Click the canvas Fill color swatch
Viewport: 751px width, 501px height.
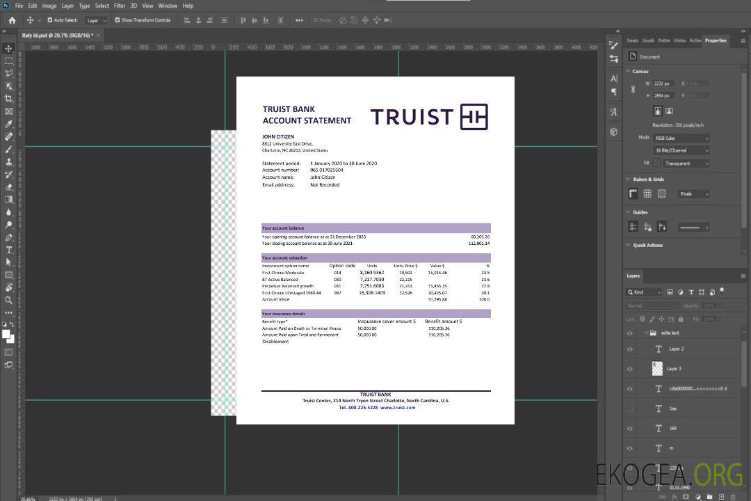tap(656, 164)
